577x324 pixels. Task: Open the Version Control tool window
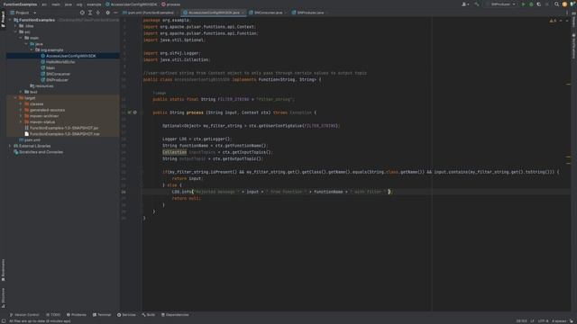pos(24,315)
